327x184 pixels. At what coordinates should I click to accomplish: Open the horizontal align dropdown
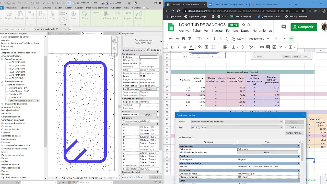[x=226, y=47]
